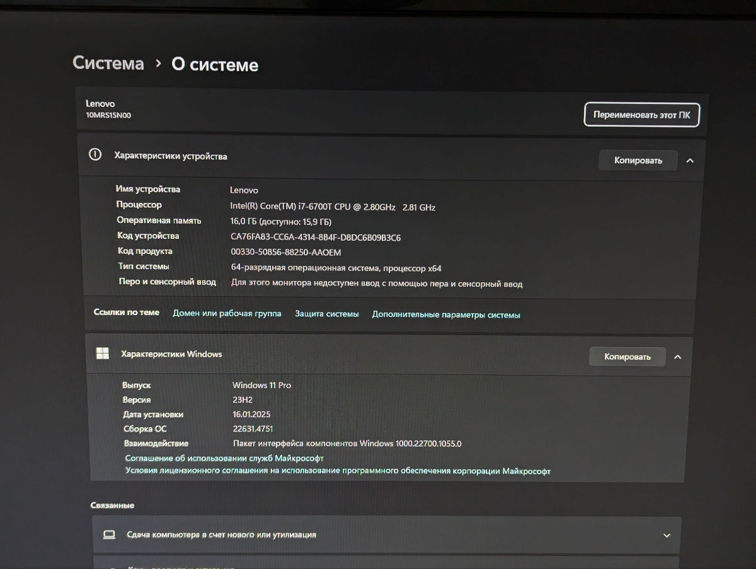The height and width of the screenshot is (569, 756).
Task: Select the version value 23H2
Action: click(244, 399)
